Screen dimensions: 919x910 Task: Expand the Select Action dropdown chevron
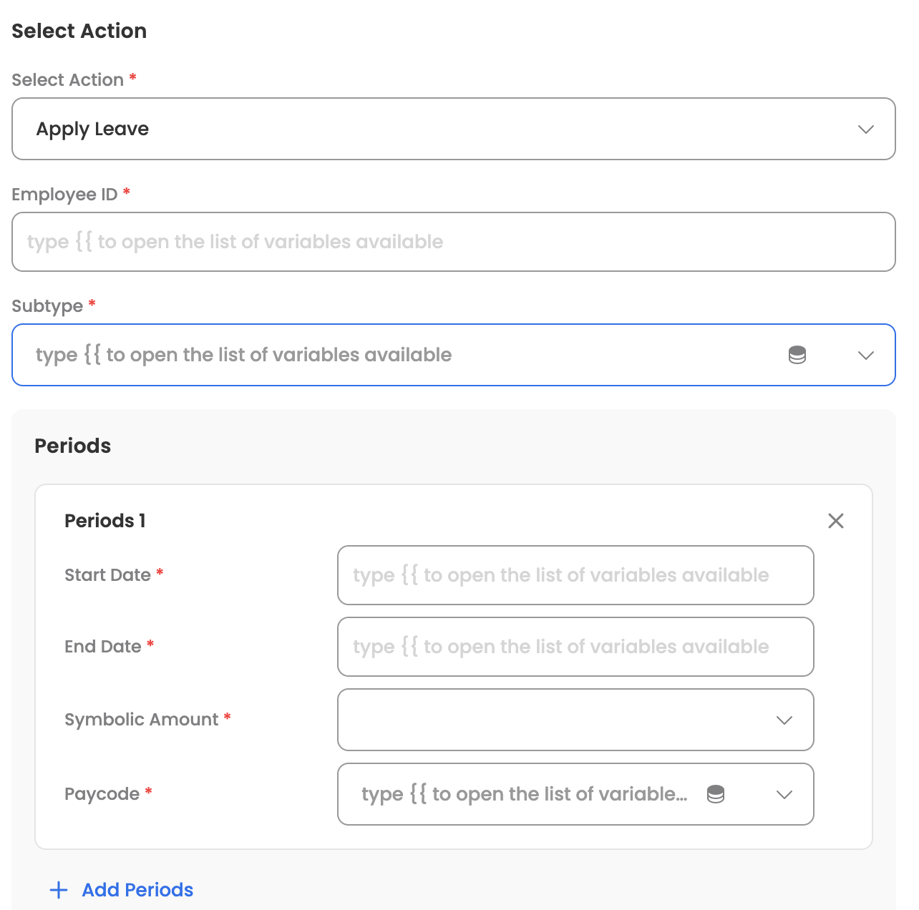coord(866,129)
